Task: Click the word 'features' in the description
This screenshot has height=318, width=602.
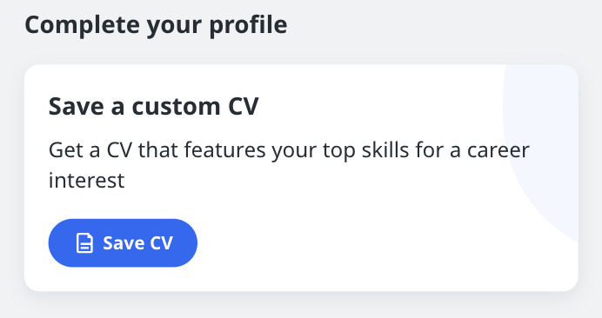Action: tap(225, 150)
